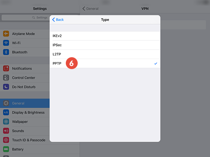The width and height of the screenshot is (210, 157).
Task: Tap the Notifications icon
Action: pos(6,68)
